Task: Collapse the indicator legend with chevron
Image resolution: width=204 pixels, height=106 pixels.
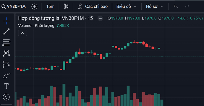Action: (22, 33)
